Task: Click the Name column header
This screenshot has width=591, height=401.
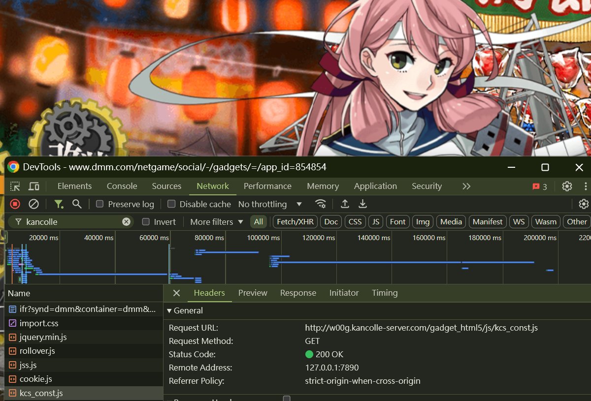Action: click(84, 293)
